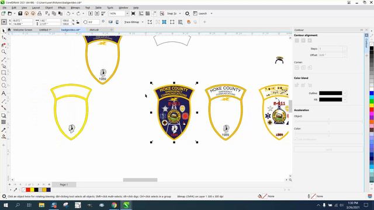Toggle show guidelines button
Screen dimensions: 374x210
(154, 13)
